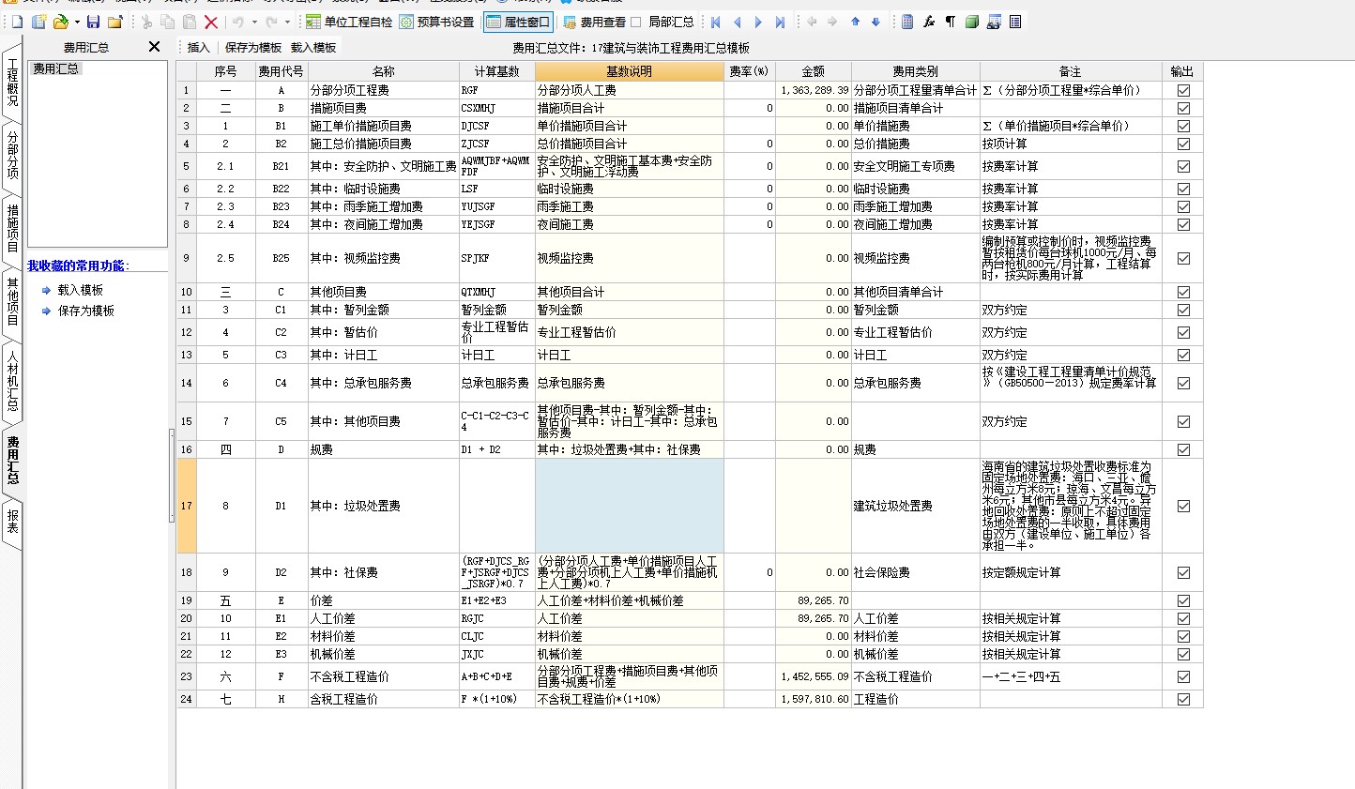Viewport: 1355px width, 789px height.
Task: Click 保存为模板 link under favorites
Action: pyautogui.click(x=86, y=311)
